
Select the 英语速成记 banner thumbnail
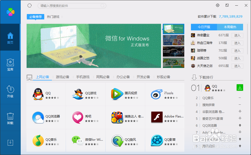click(x=174, y=63)
